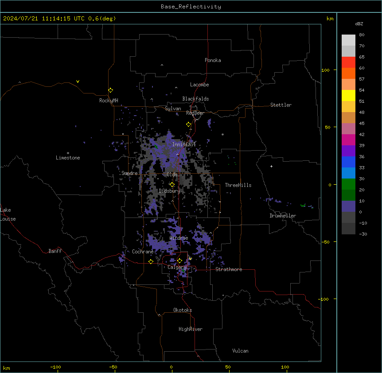Select the red 60-65 dBZ legend color
382x373 pixels.
(x=348, y=62)
